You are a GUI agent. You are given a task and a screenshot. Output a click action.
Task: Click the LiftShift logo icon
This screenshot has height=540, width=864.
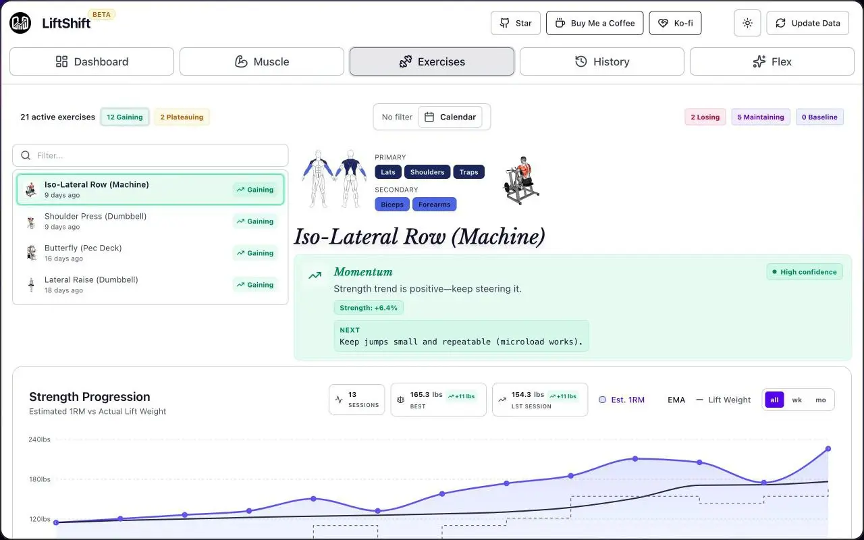pyautogui.click(x=20, y=23)
